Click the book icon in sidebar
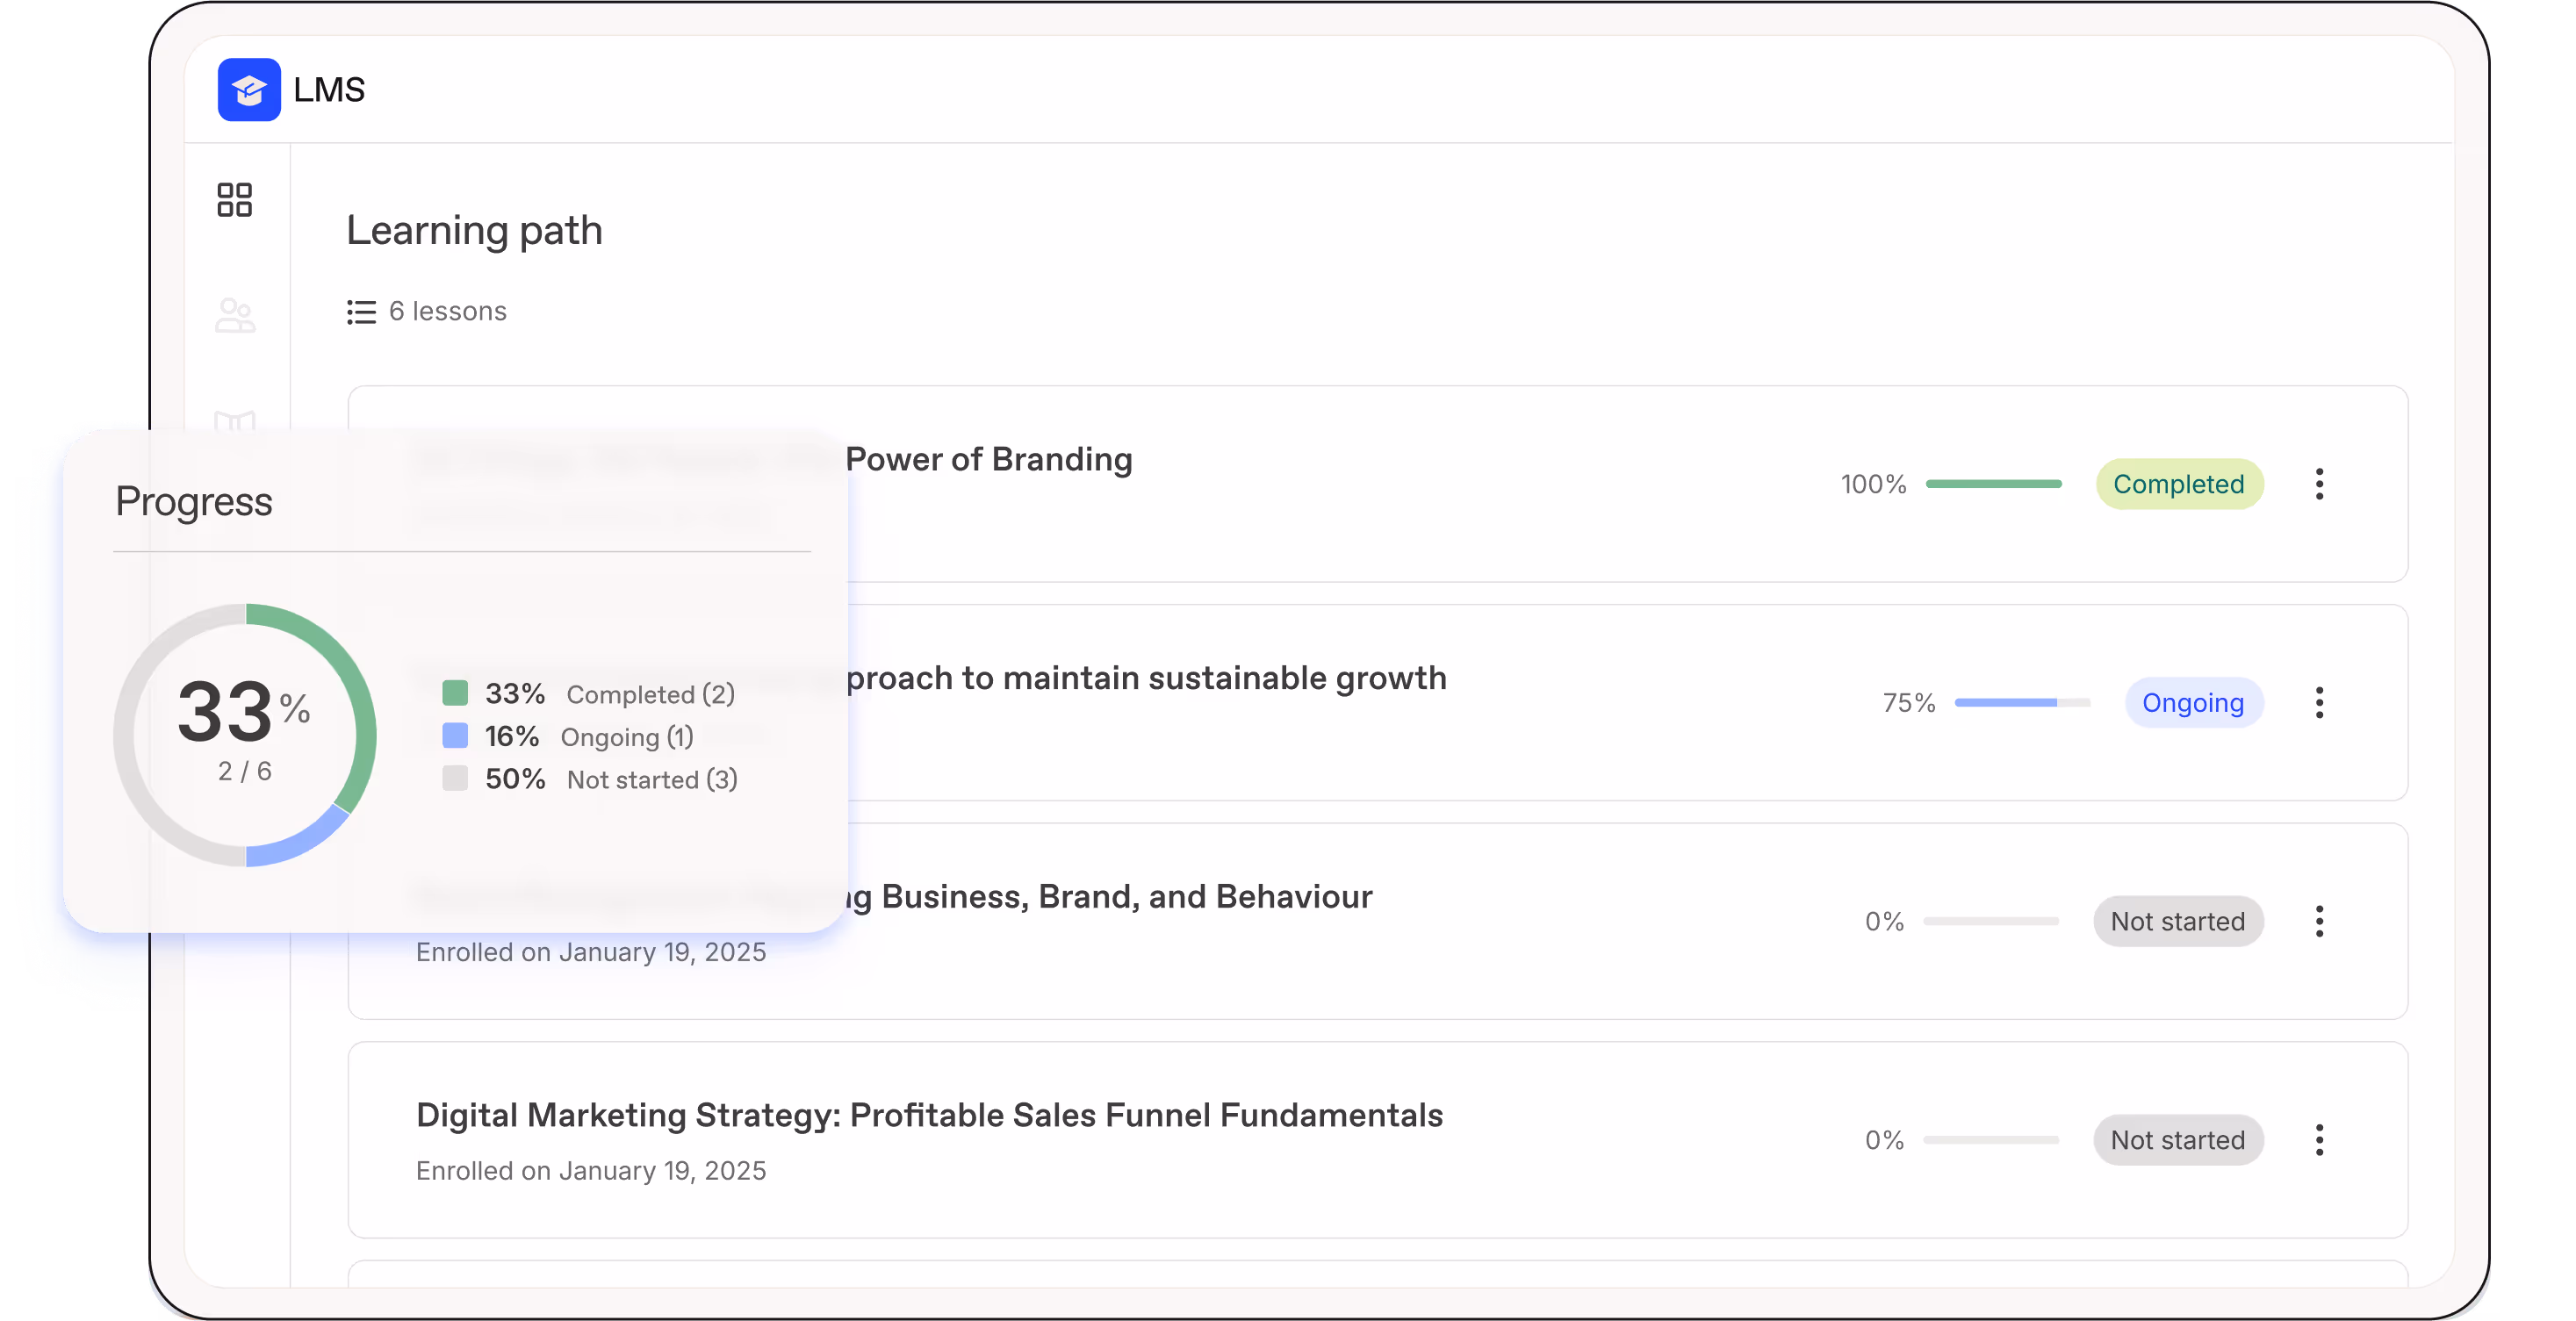This screenshot has height=1321, width=2576. tap(235, 421)
